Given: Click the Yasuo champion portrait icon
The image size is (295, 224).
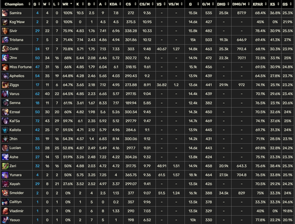Looking at the screenshot, I should pos(5,220).
